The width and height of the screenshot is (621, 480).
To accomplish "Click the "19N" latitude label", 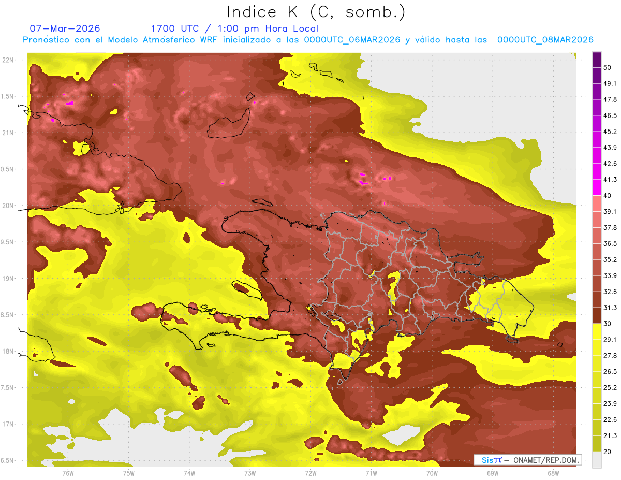I will coord(8,279).
